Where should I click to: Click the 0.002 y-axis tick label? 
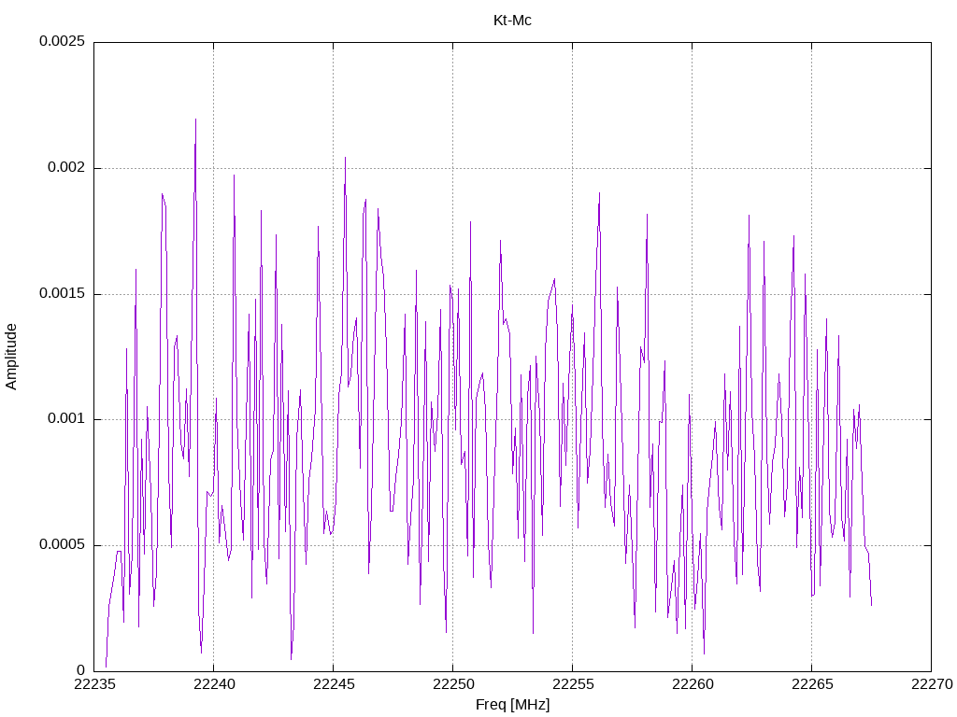click(66, 168)
